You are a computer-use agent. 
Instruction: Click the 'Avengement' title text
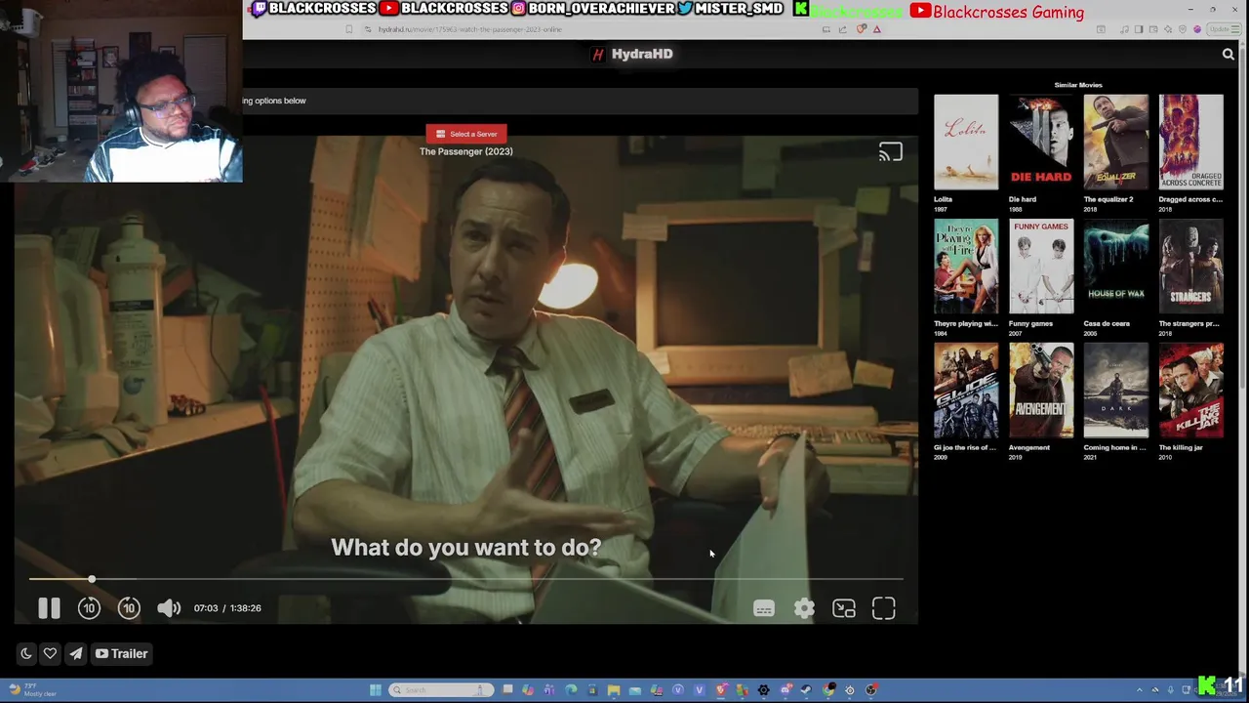(1029, 447)
